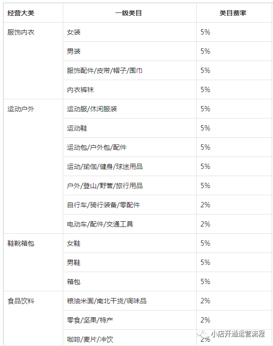The height and width of the screenshot is (346, 273).
Task: Click the WeChat watermark logo icon
Action: point(202,334)
